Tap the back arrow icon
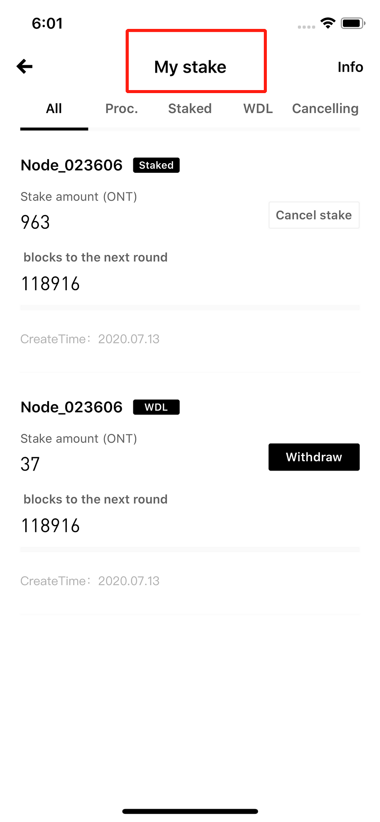The height and width of the screenshot is (822, 380). click(24, 67)
